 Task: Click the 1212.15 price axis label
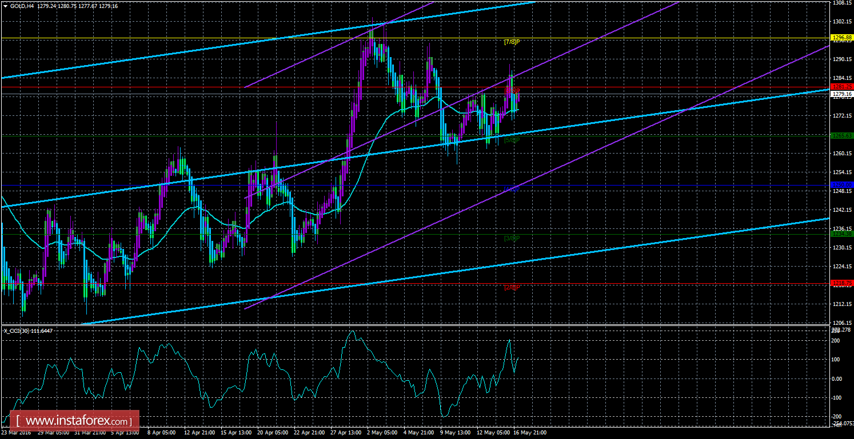(x=843, y=304)
